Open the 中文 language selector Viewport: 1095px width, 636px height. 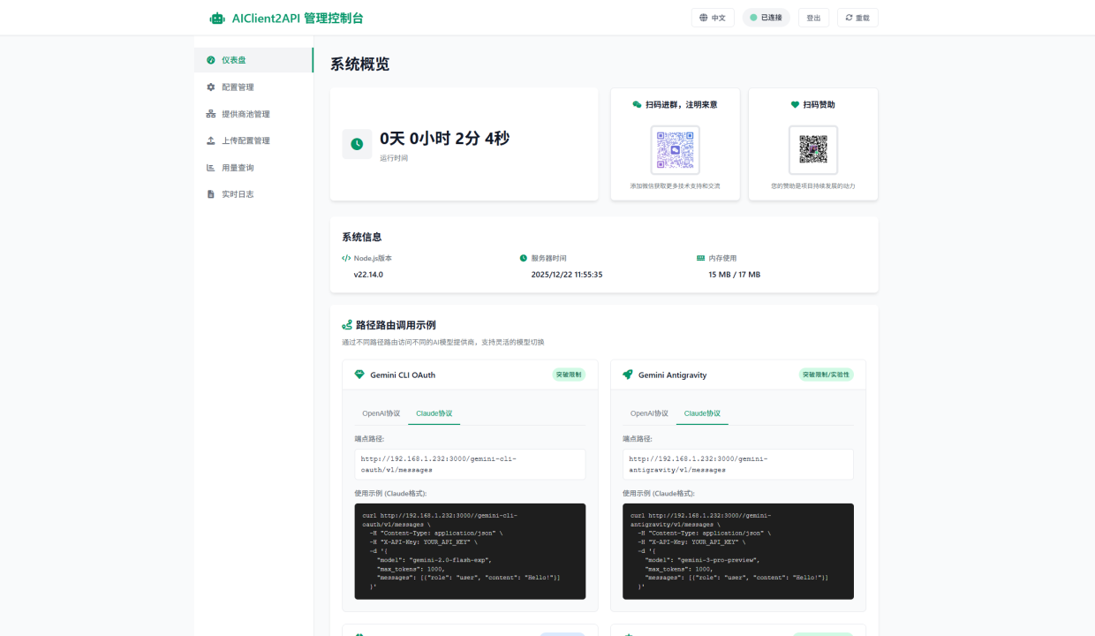coord(713,18)
